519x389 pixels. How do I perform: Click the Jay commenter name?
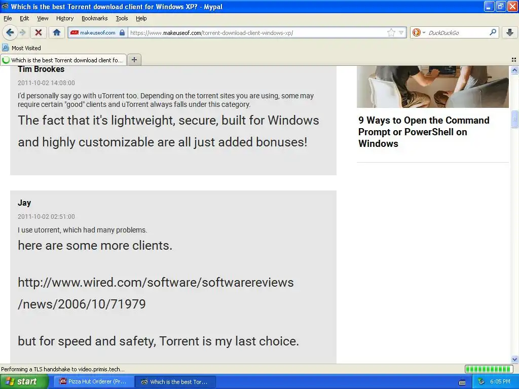click(24, 203)
